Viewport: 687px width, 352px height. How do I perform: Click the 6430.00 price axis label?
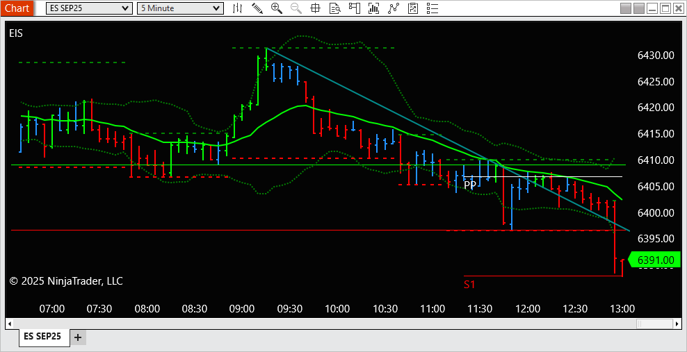point(656,55)
